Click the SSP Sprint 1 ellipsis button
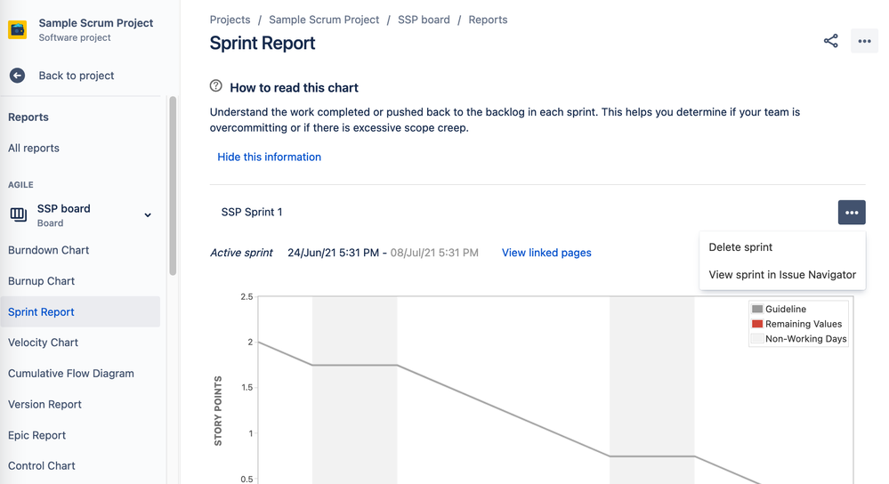Image resolution: width=889 pixels, height=484 pixels. click(852, 212)
